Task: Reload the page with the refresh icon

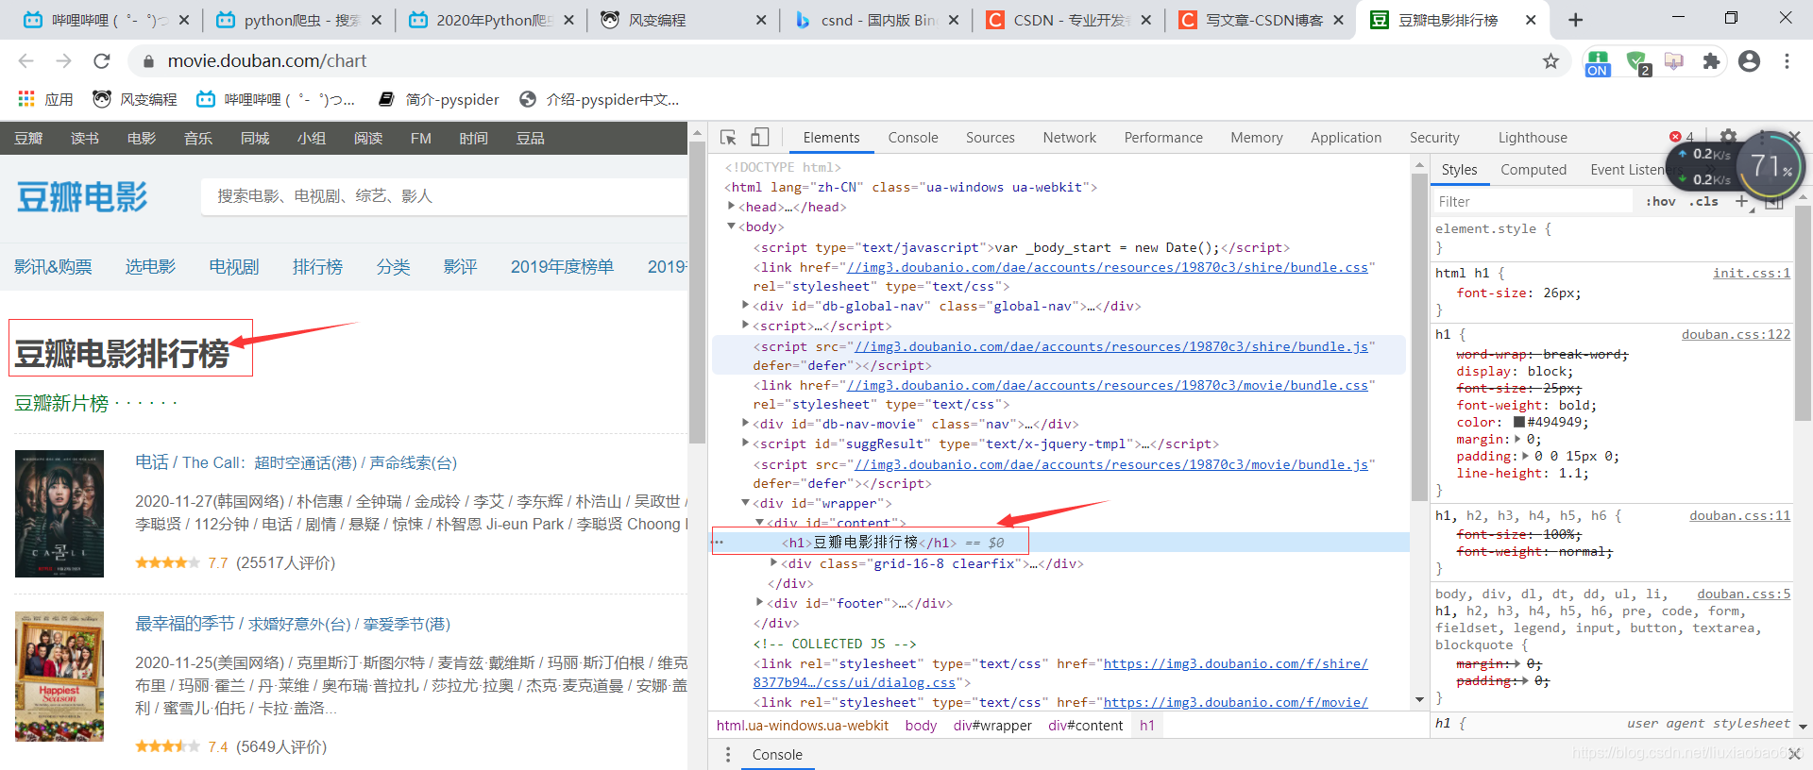Action: pos(102,60)
